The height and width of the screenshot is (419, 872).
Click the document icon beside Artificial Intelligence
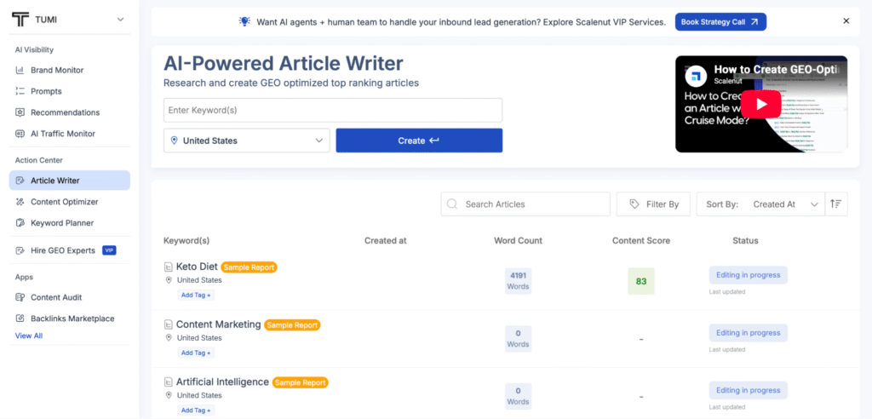(168, 382)
